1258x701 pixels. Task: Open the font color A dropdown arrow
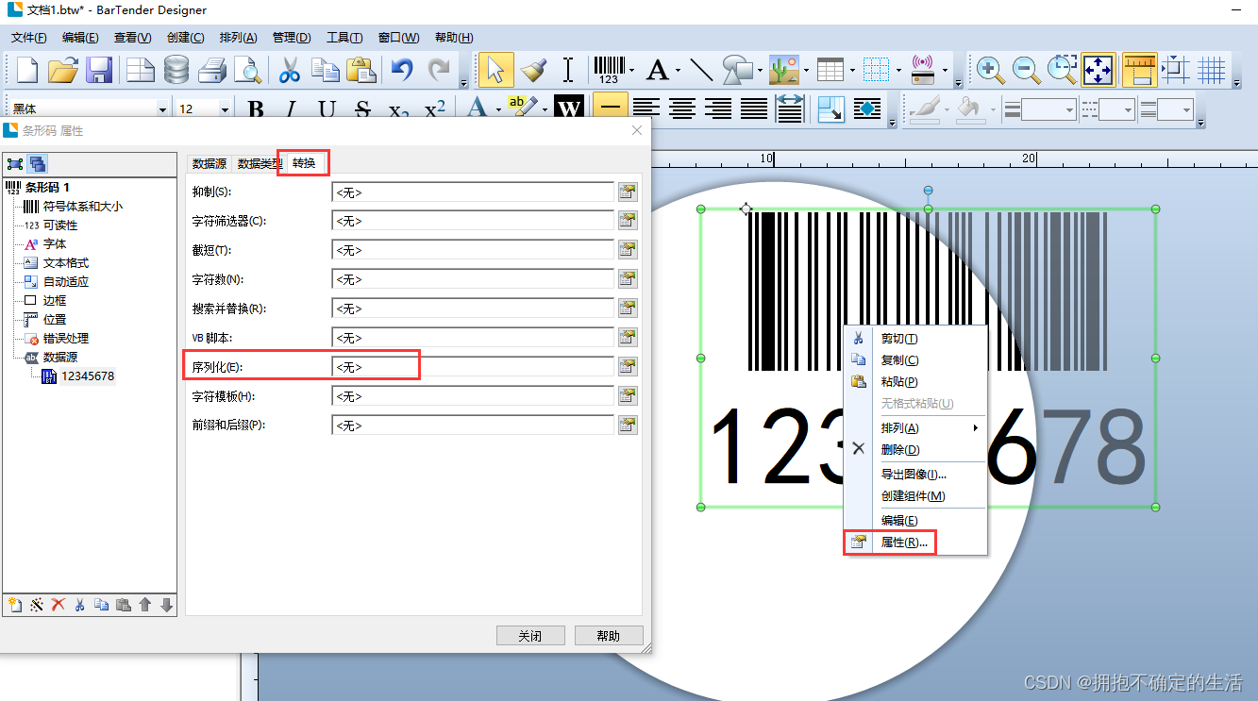click(498, 109)
